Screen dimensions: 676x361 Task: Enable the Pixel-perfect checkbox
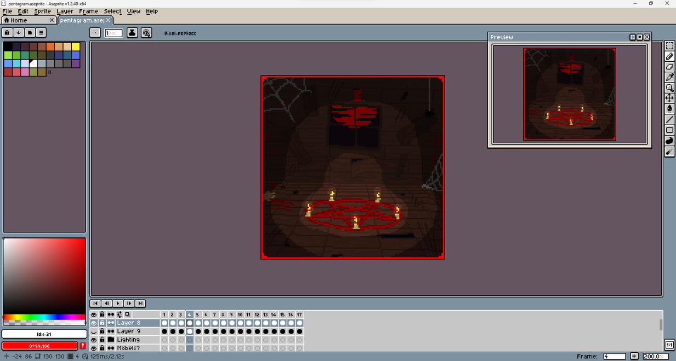pos(160,33)
